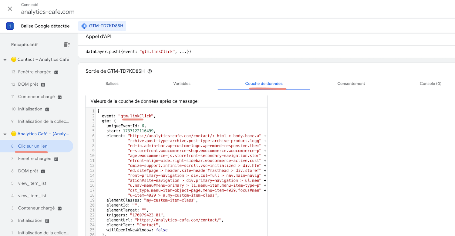
Task: Open the Console (0) tab
Action: pyautogui.click(x=430, y=84)
